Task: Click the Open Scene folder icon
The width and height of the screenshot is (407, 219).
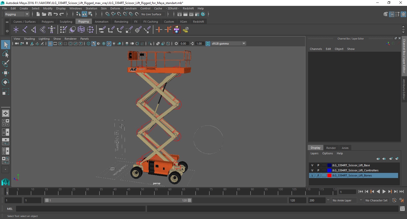Action: (x=44, y=14)
